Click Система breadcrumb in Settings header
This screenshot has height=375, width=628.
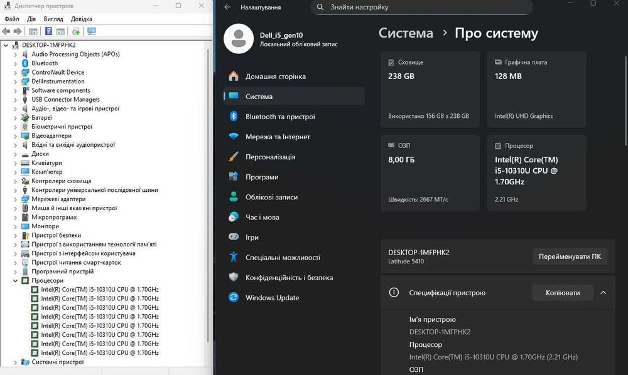point(406,33)
